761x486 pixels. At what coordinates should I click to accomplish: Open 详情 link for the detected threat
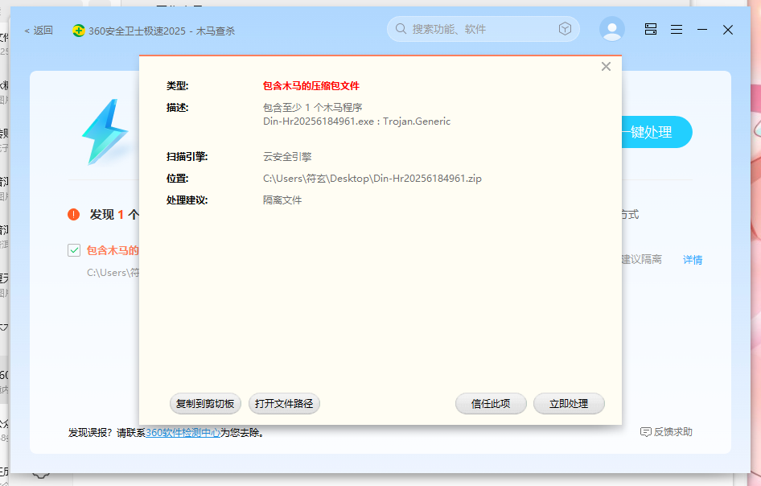click(x=693, y=260)
